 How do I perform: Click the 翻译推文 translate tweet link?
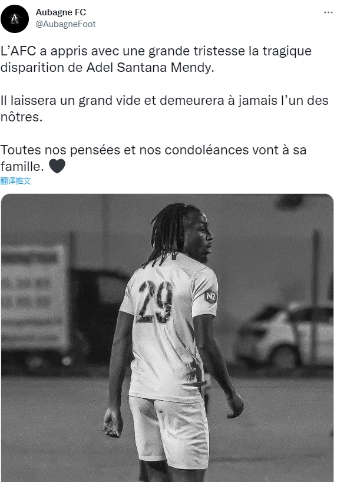16,181
